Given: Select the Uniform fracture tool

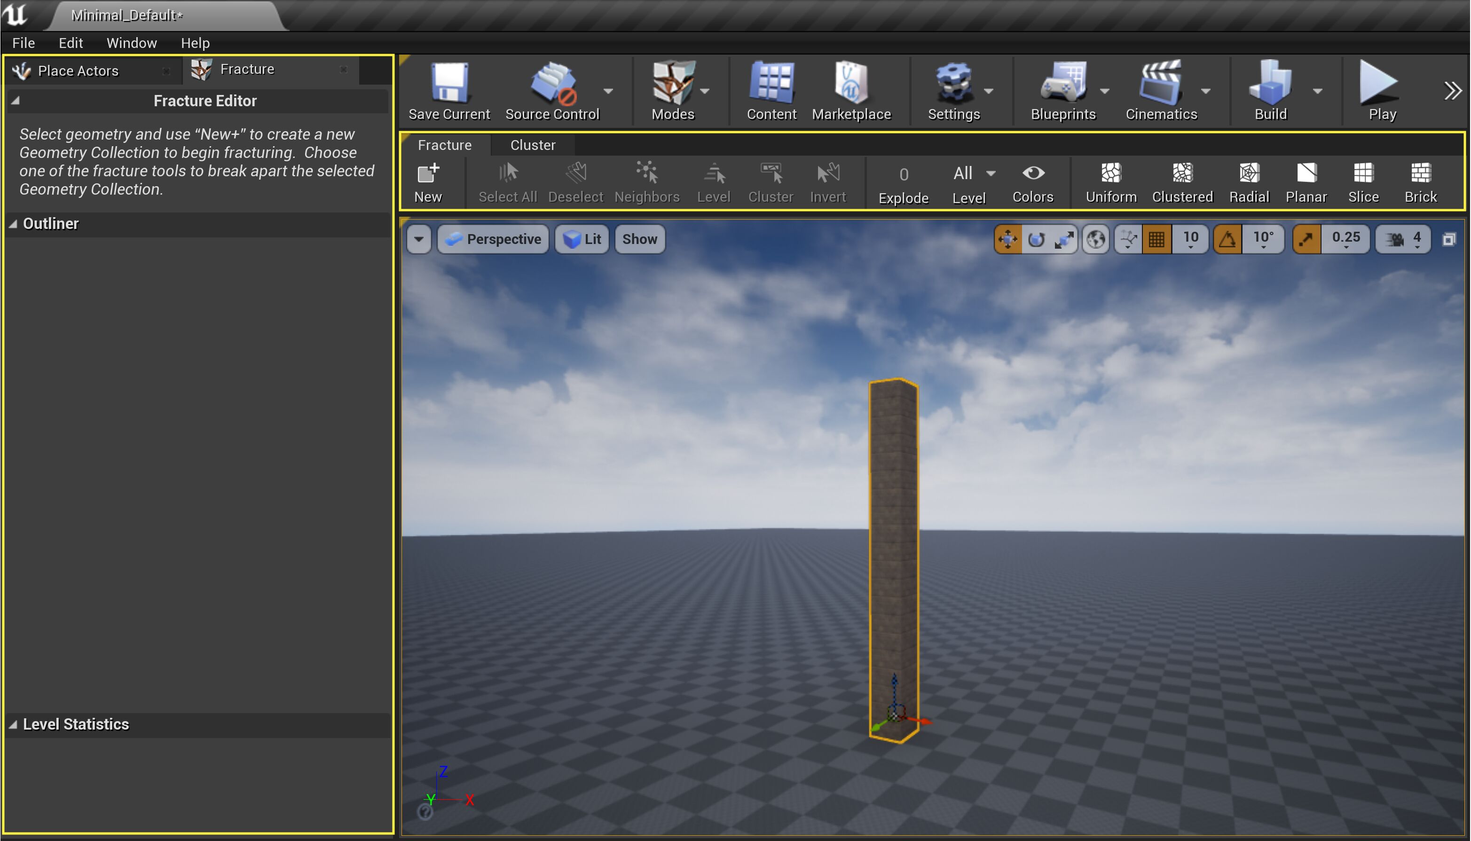Looking at the screenshot, I should click(1110, 173).
